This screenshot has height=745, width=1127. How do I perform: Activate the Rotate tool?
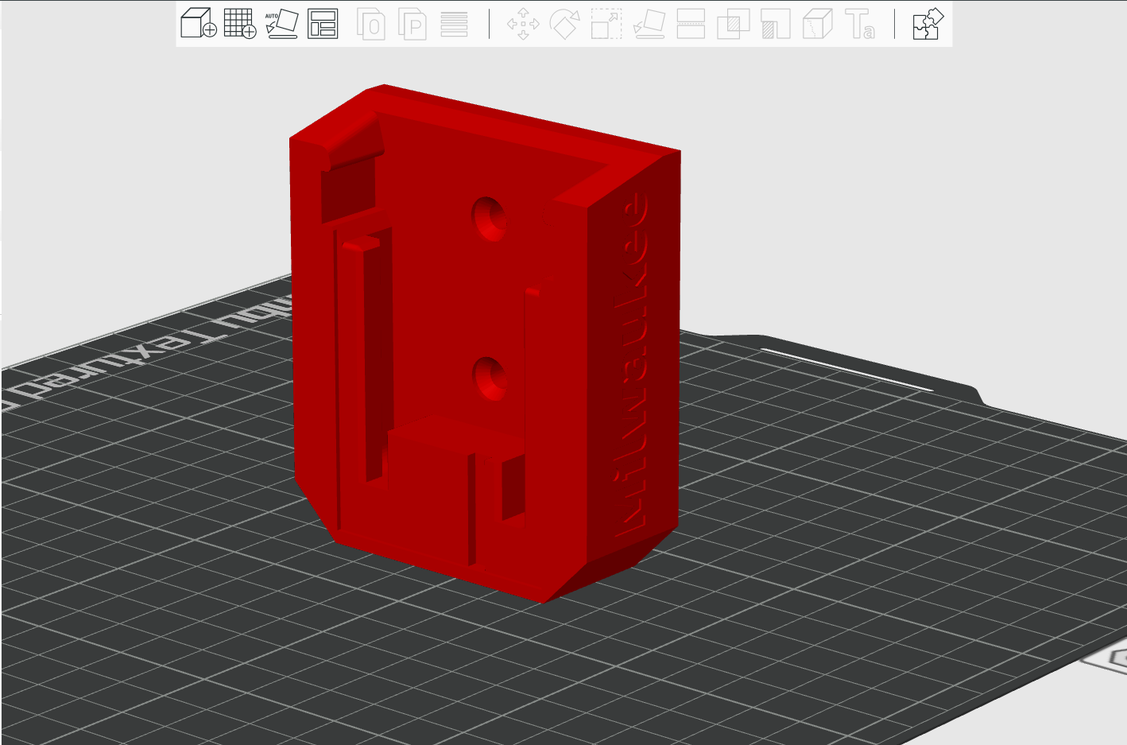[x=564, y=24]
